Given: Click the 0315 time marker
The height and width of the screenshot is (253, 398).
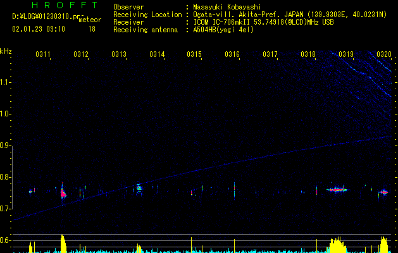Looking at the screenshot, I should coord(194,54).
